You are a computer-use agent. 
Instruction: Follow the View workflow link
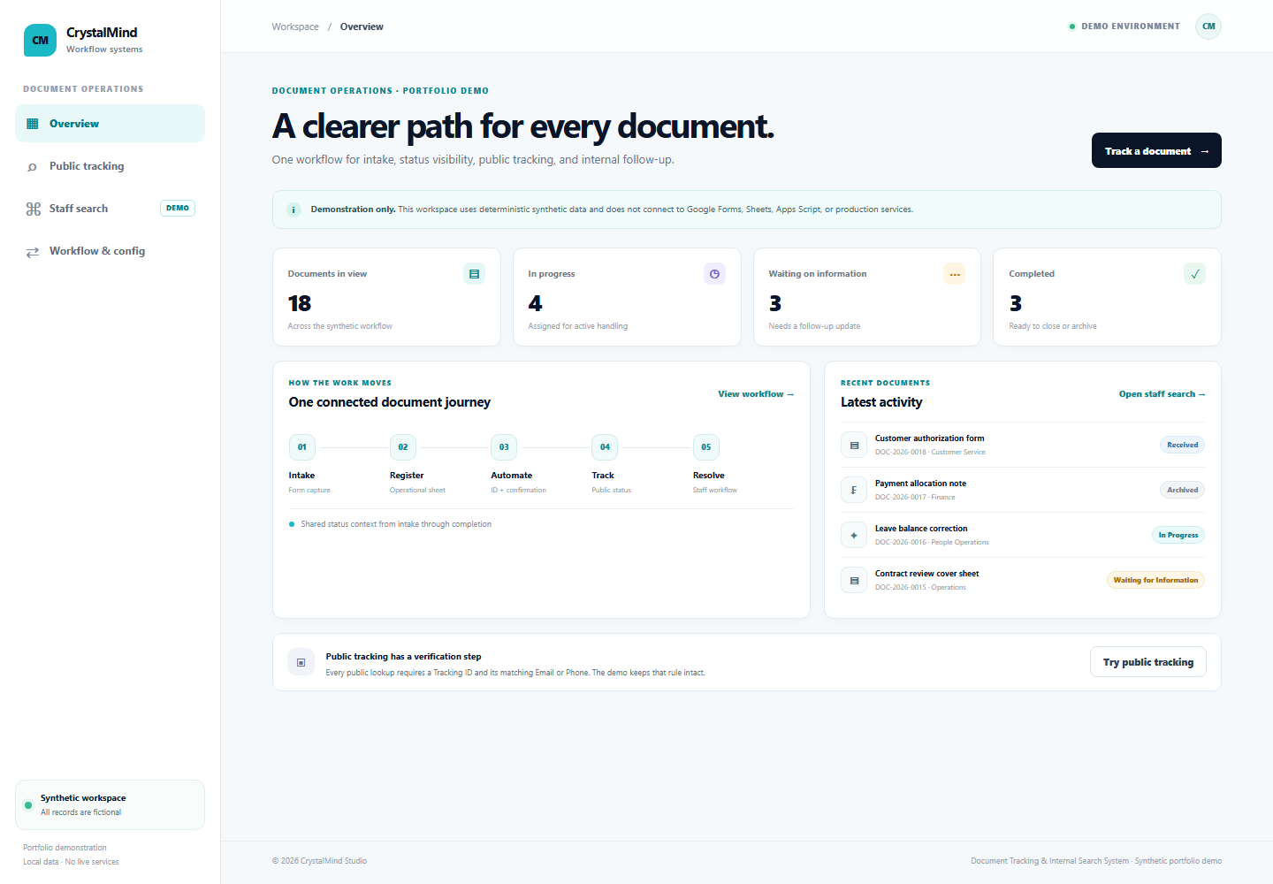click(756, 394)
